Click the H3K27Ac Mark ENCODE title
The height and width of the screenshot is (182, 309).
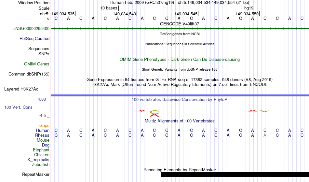[x=180, y=85]
